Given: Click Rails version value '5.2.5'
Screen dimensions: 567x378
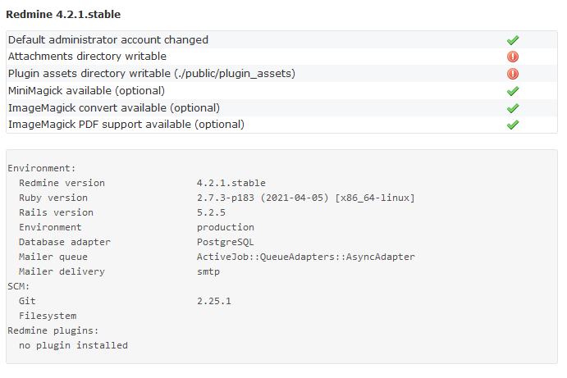Looking at the screenshot, I should tap(211, 213).
